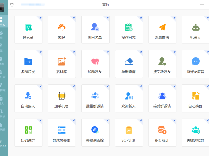Toggle the pin on 自动踢人 tile
The width and height of the screenshot is (209, 156).
point(41,86)
